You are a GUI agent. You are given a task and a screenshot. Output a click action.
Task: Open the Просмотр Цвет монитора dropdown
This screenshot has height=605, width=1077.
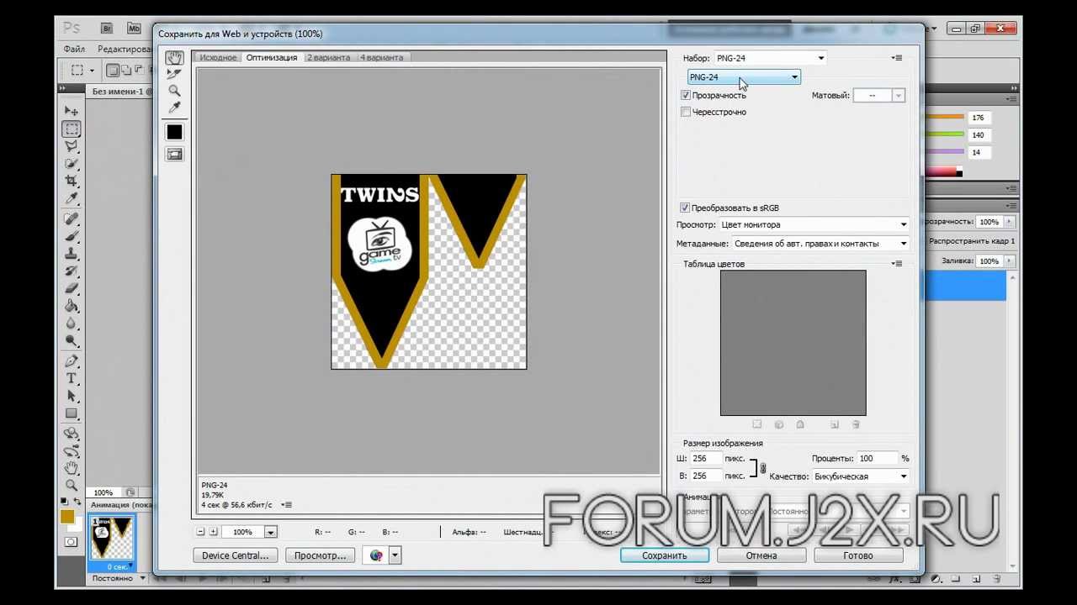click(x=814, y=224)
